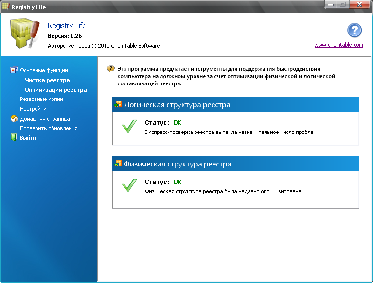Open Настройки in the sidebar
Screen dimensions: 373x283
[33, 109]
